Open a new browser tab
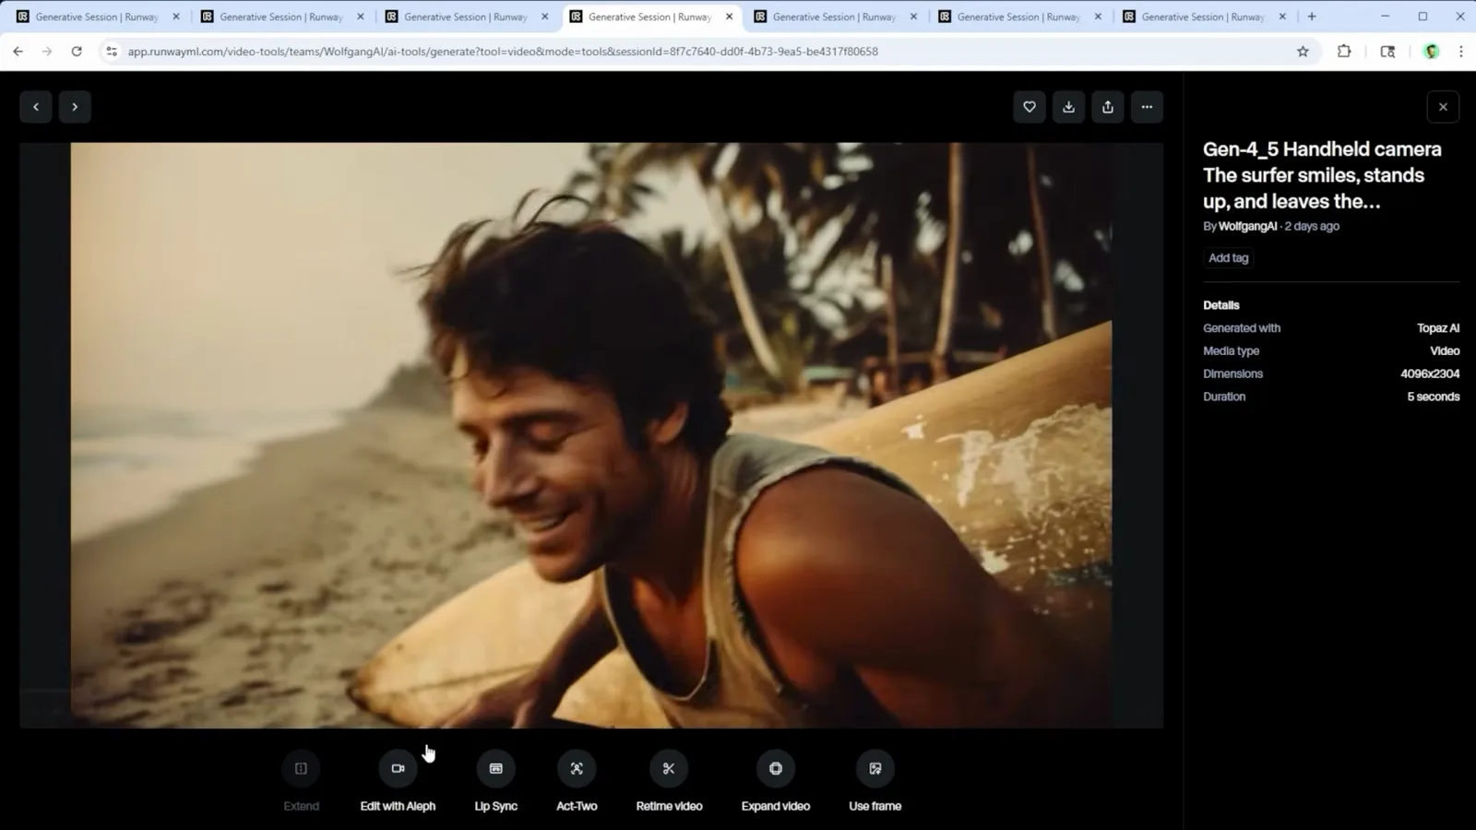1476x830 pixels. pos(1312,17)
